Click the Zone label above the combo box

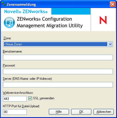tap(7, 38)
